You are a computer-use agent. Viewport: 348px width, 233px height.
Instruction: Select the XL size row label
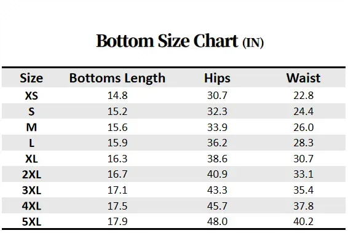point(31,159)
